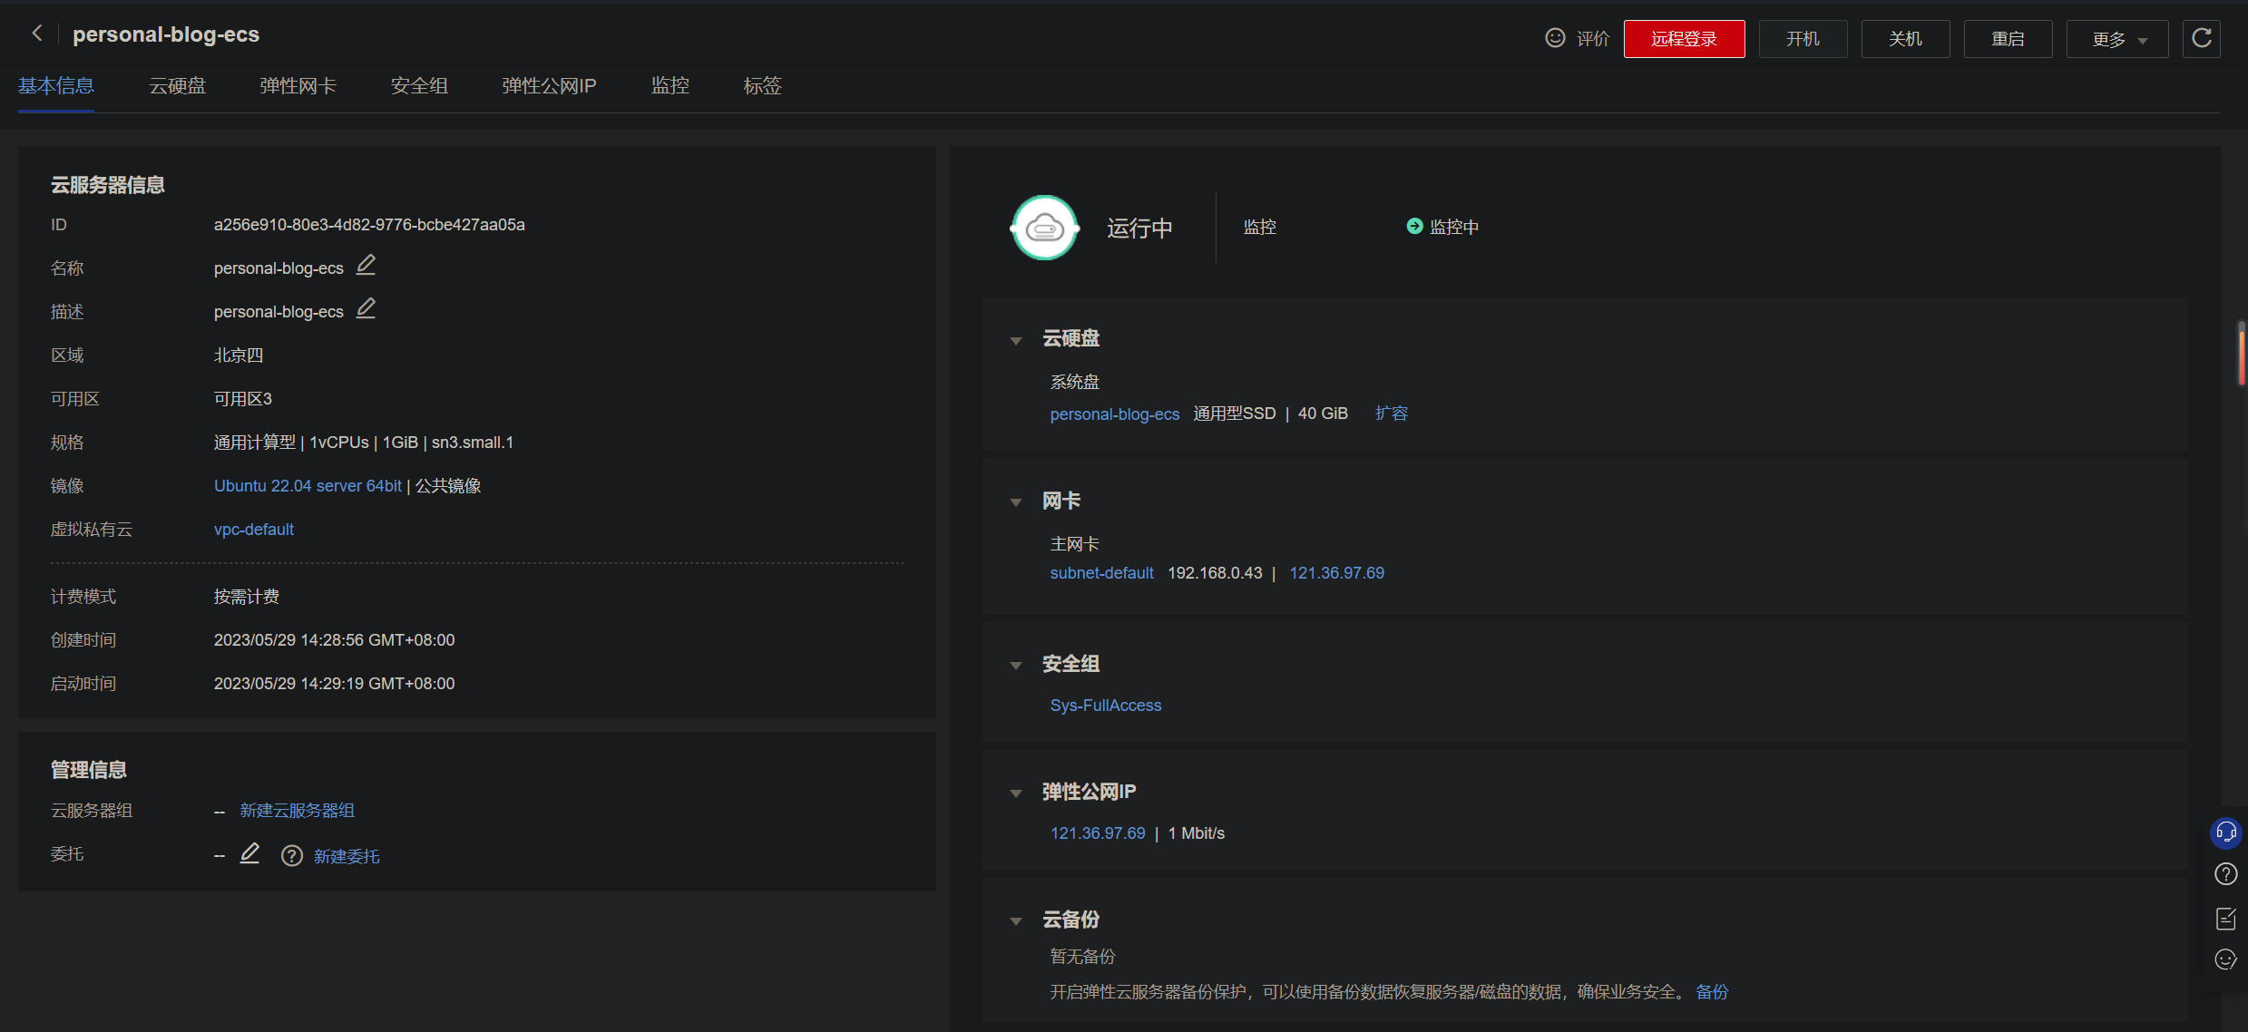This screenshot has height=1032, width=2248.
Task: Click the pencil edit icon next to 名称
Action: point(366,265)
